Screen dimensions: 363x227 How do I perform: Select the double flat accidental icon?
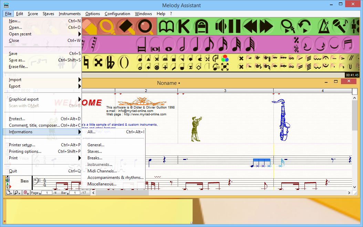click(110, 63)
